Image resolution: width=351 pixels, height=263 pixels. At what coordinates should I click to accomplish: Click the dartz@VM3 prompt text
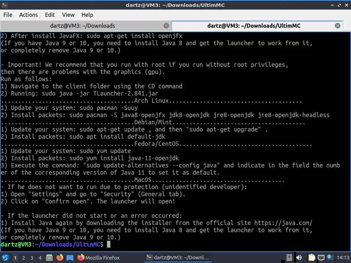(16, 244)
